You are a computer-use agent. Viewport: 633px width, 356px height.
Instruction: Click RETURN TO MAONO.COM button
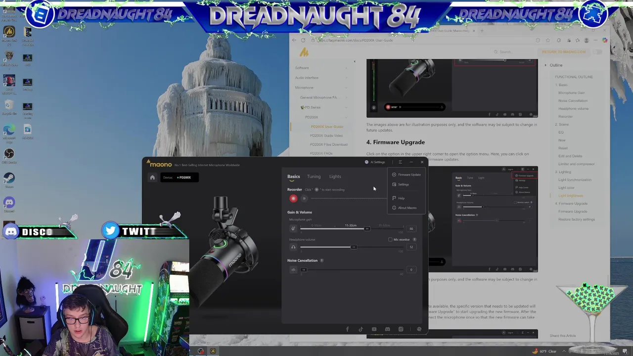[564, 52]
